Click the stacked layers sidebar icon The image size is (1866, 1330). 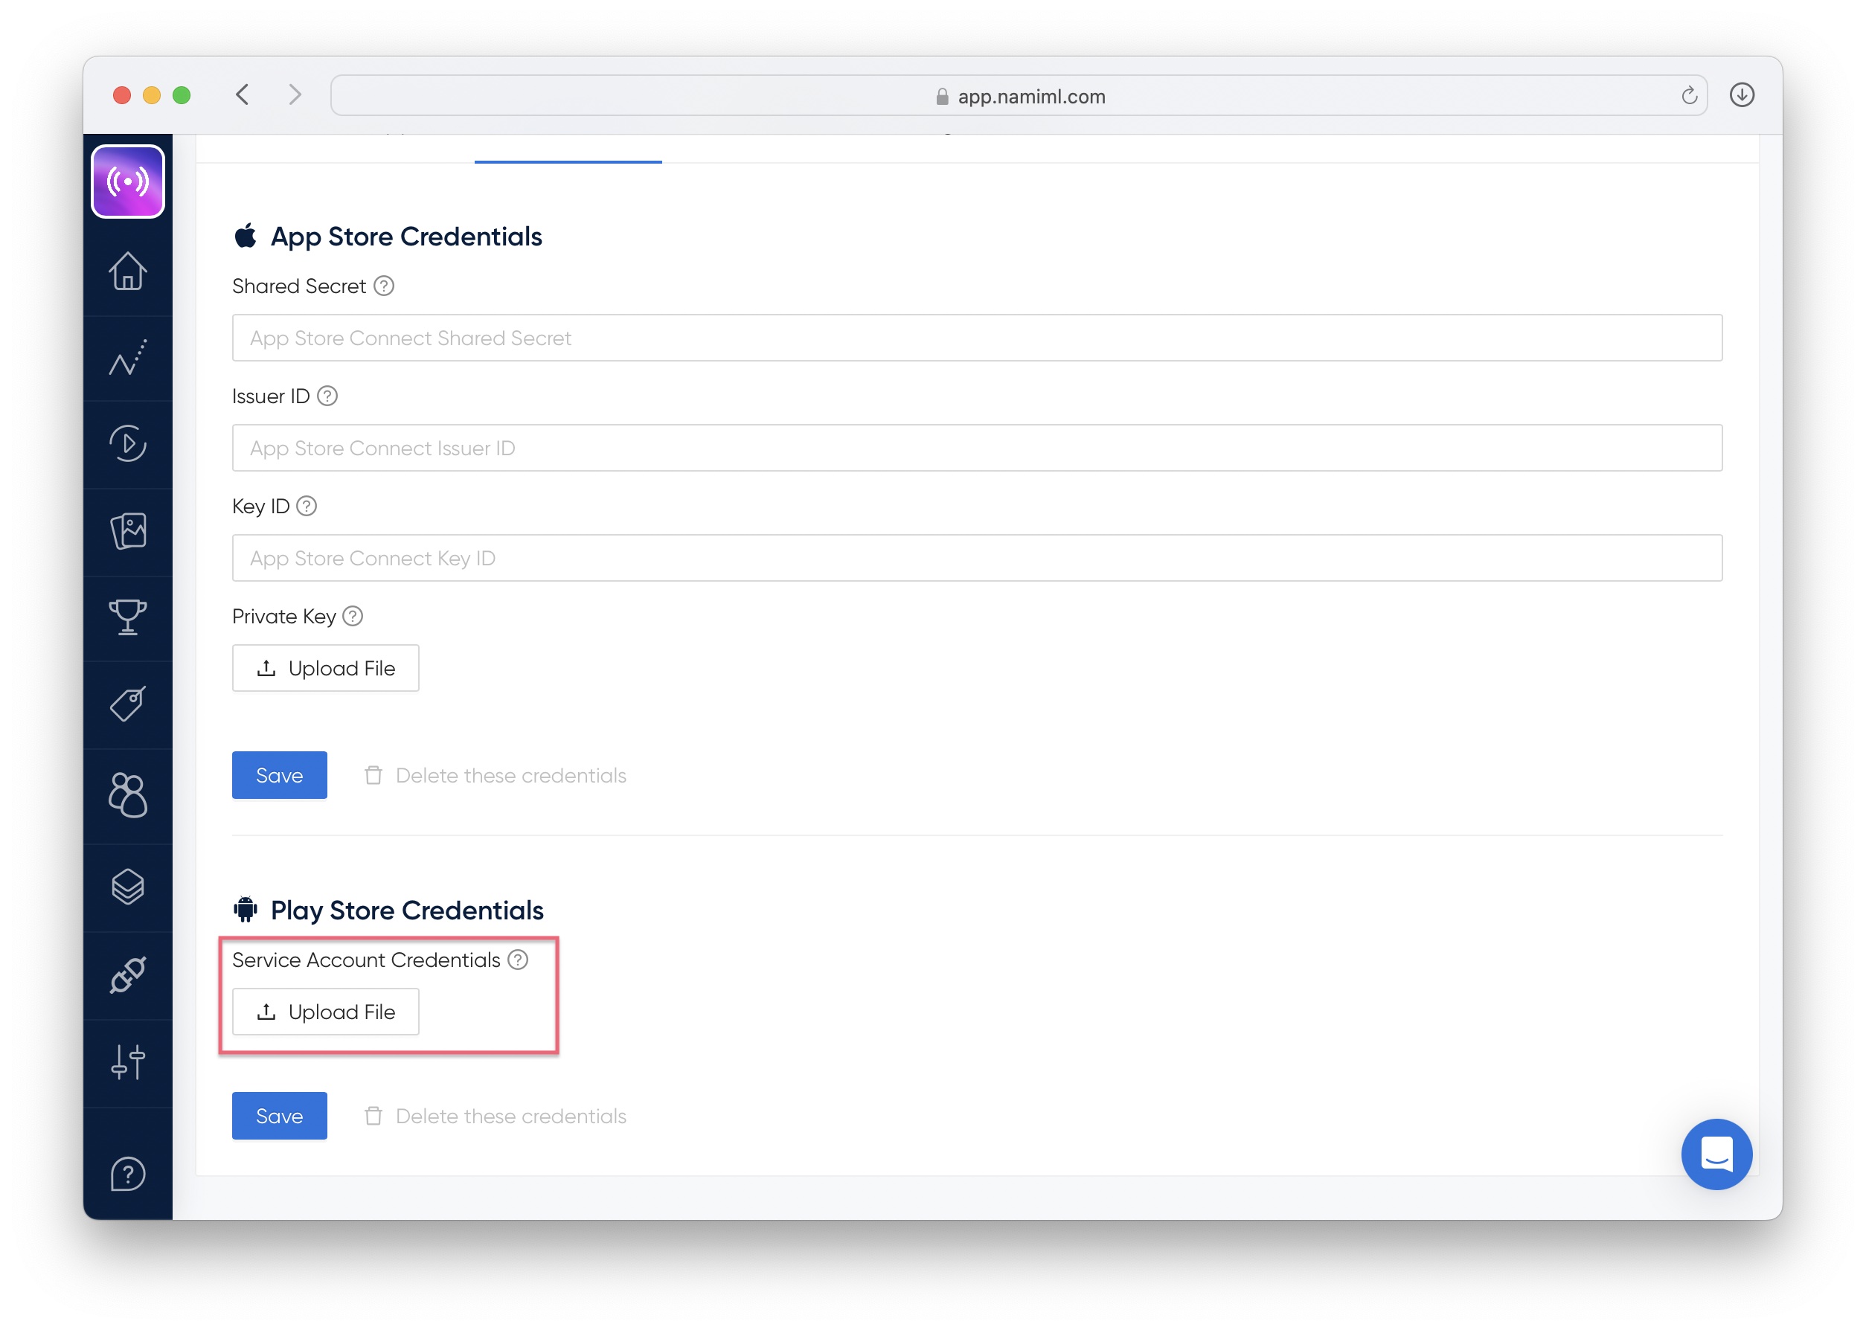128,886
